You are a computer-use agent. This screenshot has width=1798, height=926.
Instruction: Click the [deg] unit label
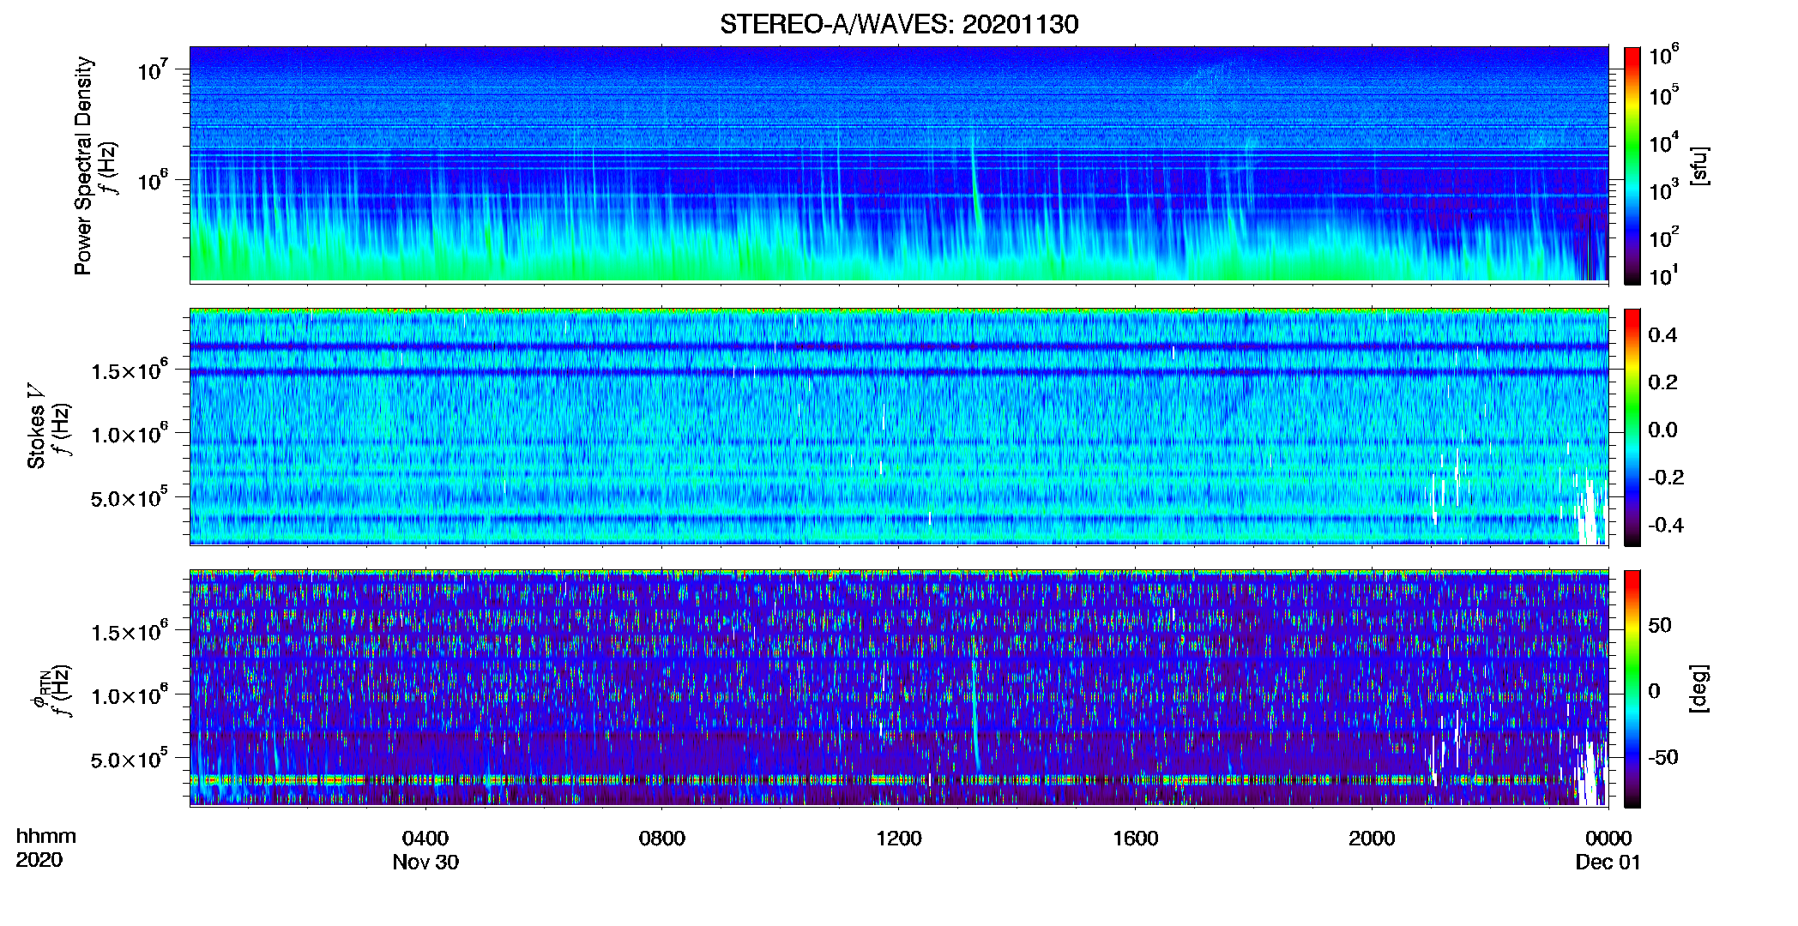1698,688
